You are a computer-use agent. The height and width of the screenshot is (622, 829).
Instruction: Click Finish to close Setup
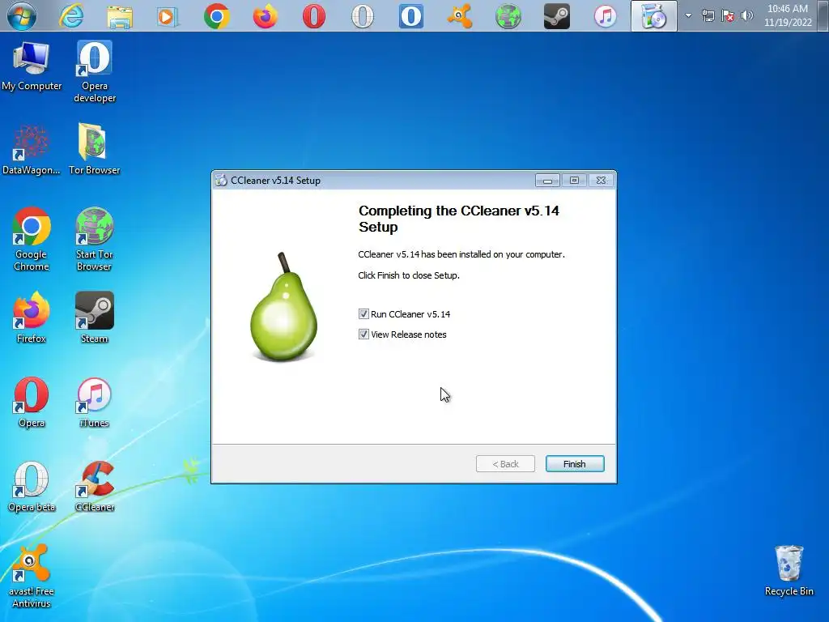575,464
